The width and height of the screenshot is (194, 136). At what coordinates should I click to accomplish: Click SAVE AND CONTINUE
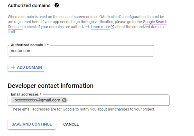click(32, 124)
